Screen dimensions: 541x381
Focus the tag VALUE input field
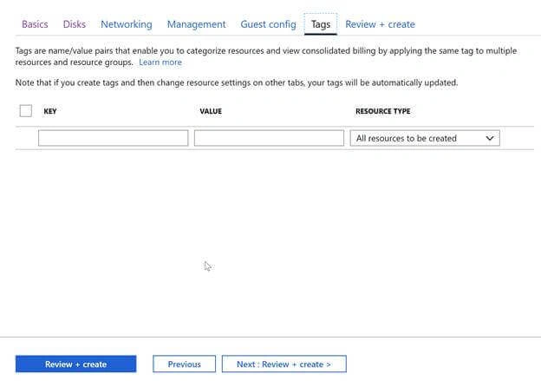point(269,138)
